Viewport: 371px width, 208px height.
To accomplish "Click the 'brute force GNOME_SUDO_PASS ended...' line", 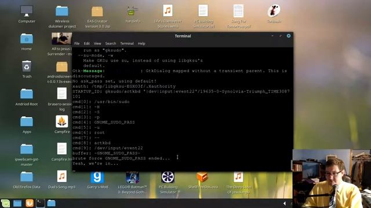I will click(121, 158).
